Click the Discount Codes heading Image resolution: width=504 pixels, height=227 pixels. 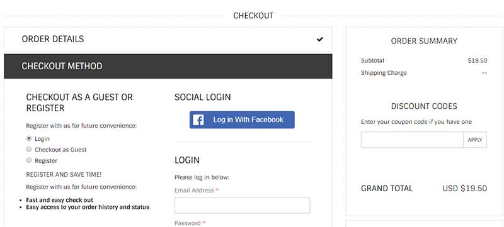click(424, 106)
